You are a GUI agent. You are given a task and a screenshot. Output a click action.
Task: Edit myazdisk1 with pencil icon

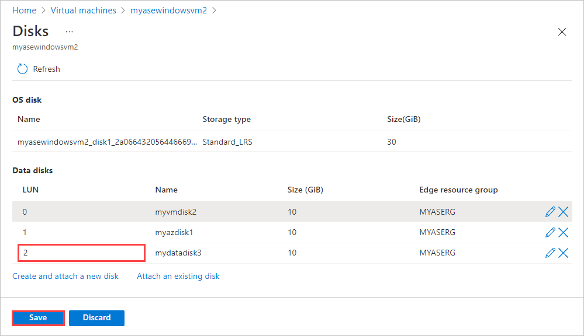tap(550, 232)
